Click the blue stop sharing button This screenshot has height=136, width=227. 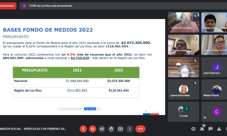pyautogui.click(x=90, y=109)
